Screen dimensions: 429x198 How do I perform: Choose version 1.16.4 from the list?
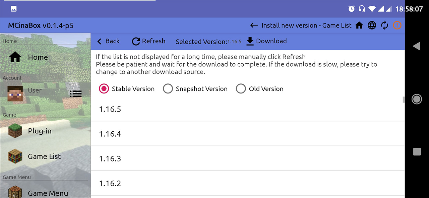(x=110, y=134)
